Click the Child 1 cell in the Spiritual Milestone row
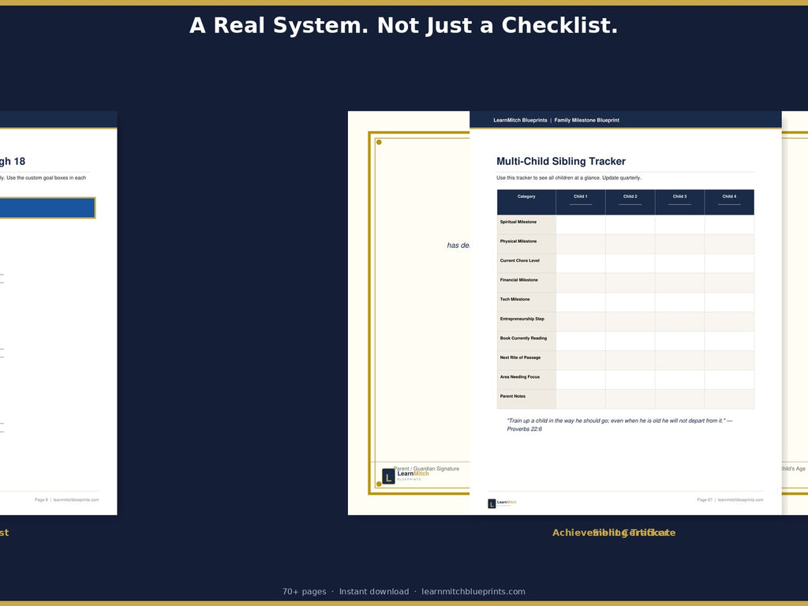The image size is (808, 606). (580, 225)
